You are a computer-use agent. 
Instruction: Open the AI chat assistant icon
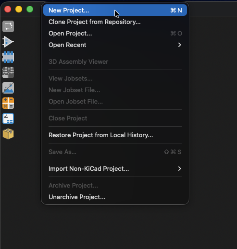click(x=8, y=26)
